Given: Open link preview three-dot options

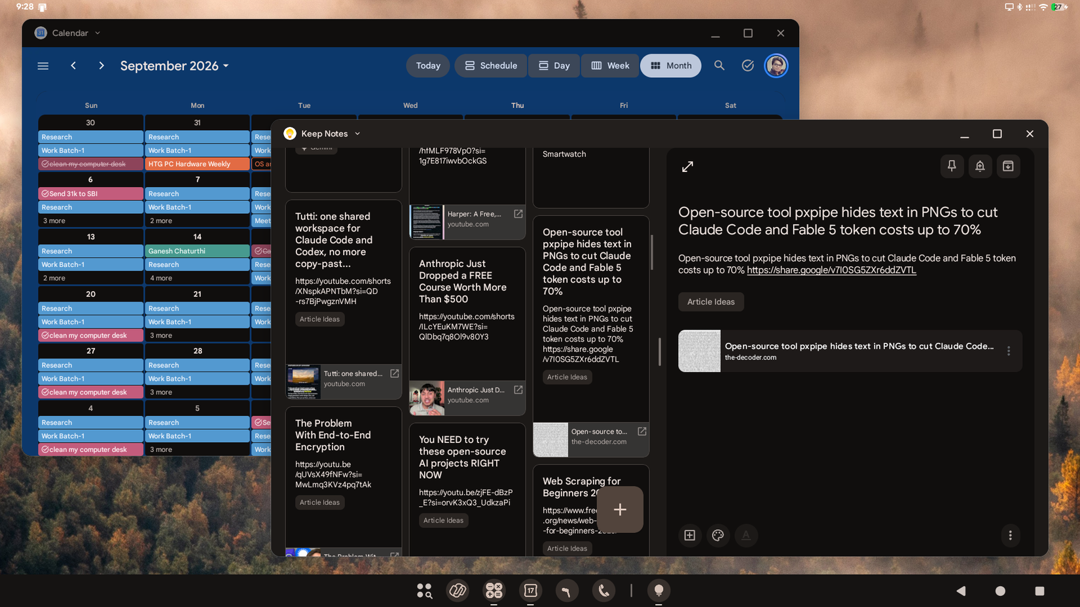Looking at the screenshot, I should pyautogui.click(x=1009, y=351).
